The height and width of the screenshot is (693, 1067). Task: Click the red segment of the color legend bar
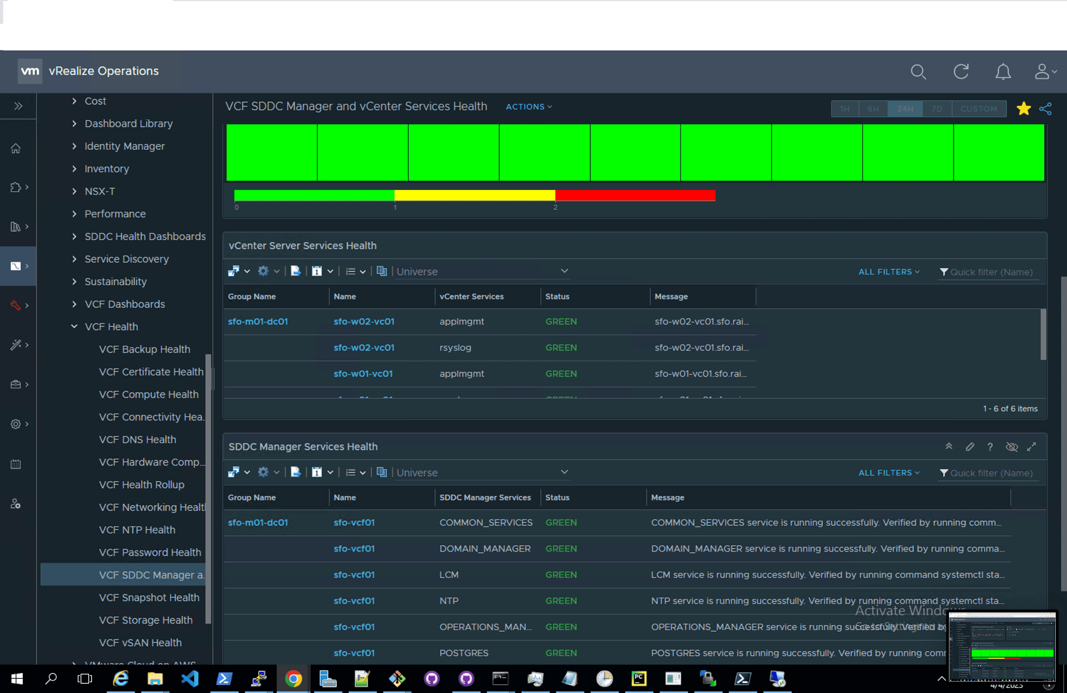tap(635, 195)
